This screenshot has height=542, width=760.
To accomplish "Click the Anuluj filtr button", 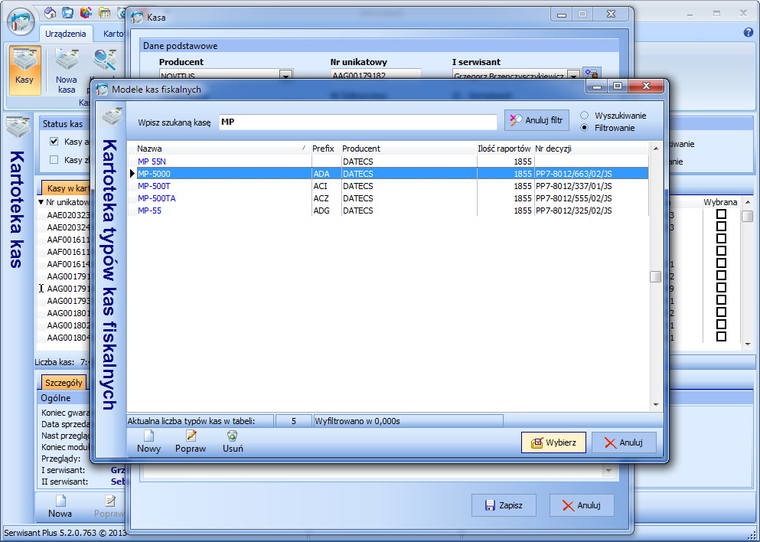I will [537, 119].
